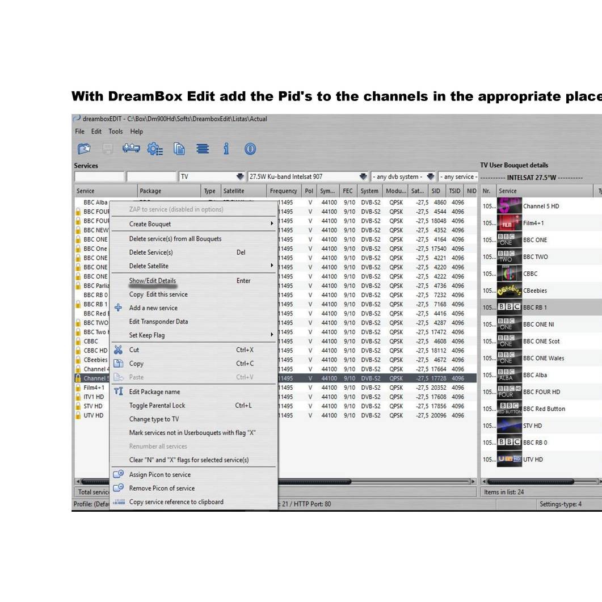Click the service list reorder icon in the toolbar

click(203, 148)
